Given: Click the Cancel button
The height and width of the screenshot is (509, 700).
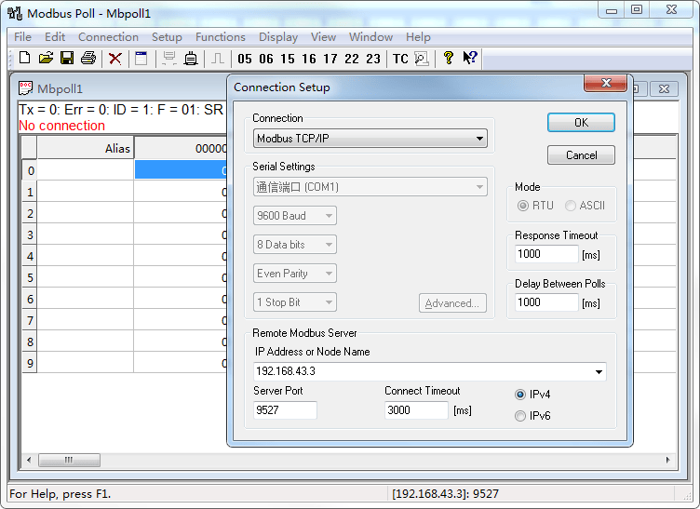Looking at the screenshot, I should pos(581,155).
